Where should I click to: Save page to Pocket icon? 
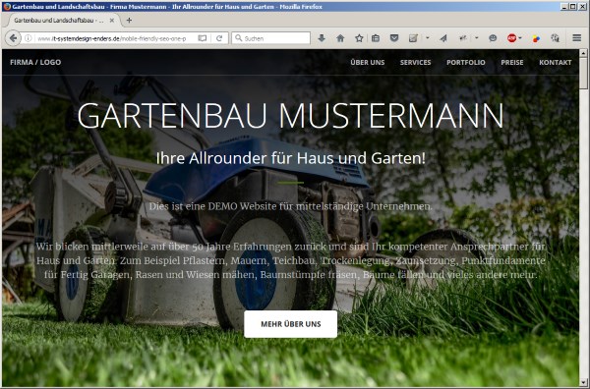(x=394, y=38)
